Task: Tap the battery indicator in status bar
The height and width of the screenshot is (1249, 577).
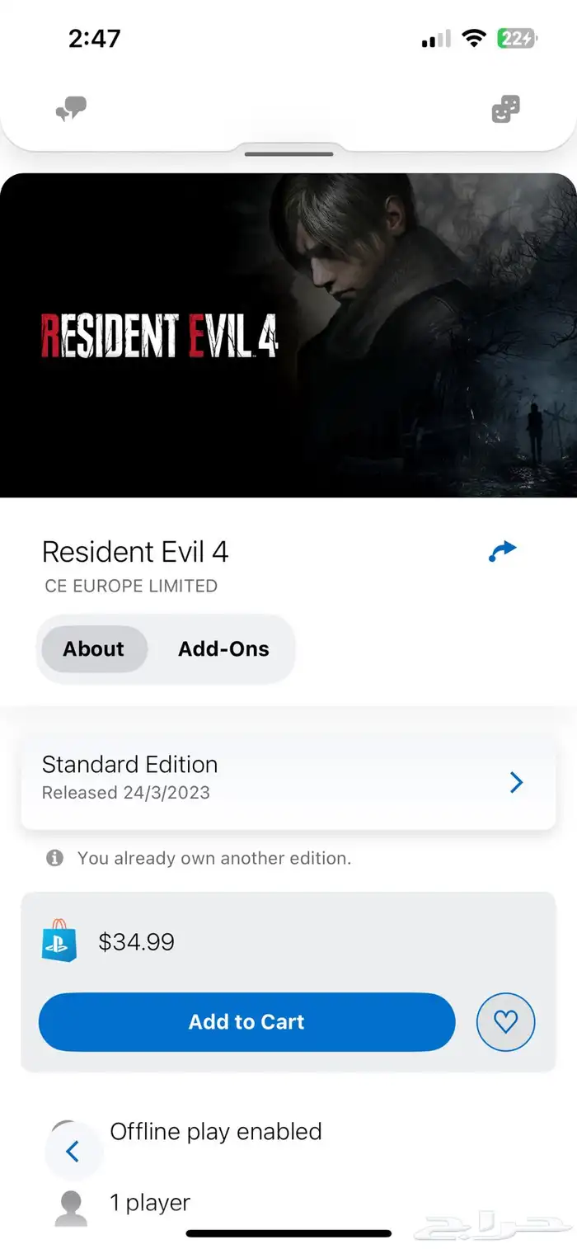Action: point(517,38)
